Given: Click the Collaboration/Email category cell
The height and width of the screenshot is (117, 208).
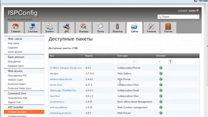Looking at the screenshot, I should click(128, 90).
